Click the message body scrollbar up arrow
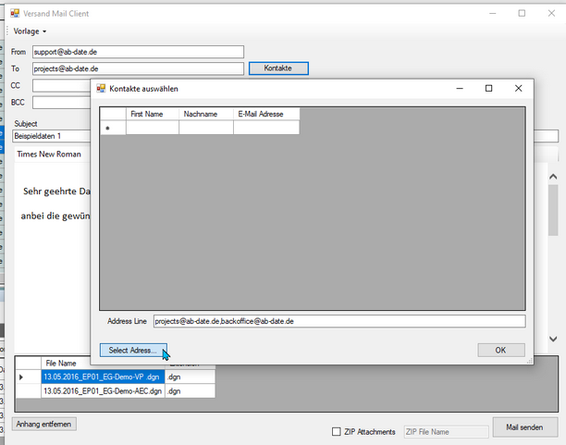 pos(553,177)
